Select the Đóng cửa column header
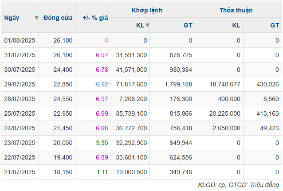 point(57,18)
